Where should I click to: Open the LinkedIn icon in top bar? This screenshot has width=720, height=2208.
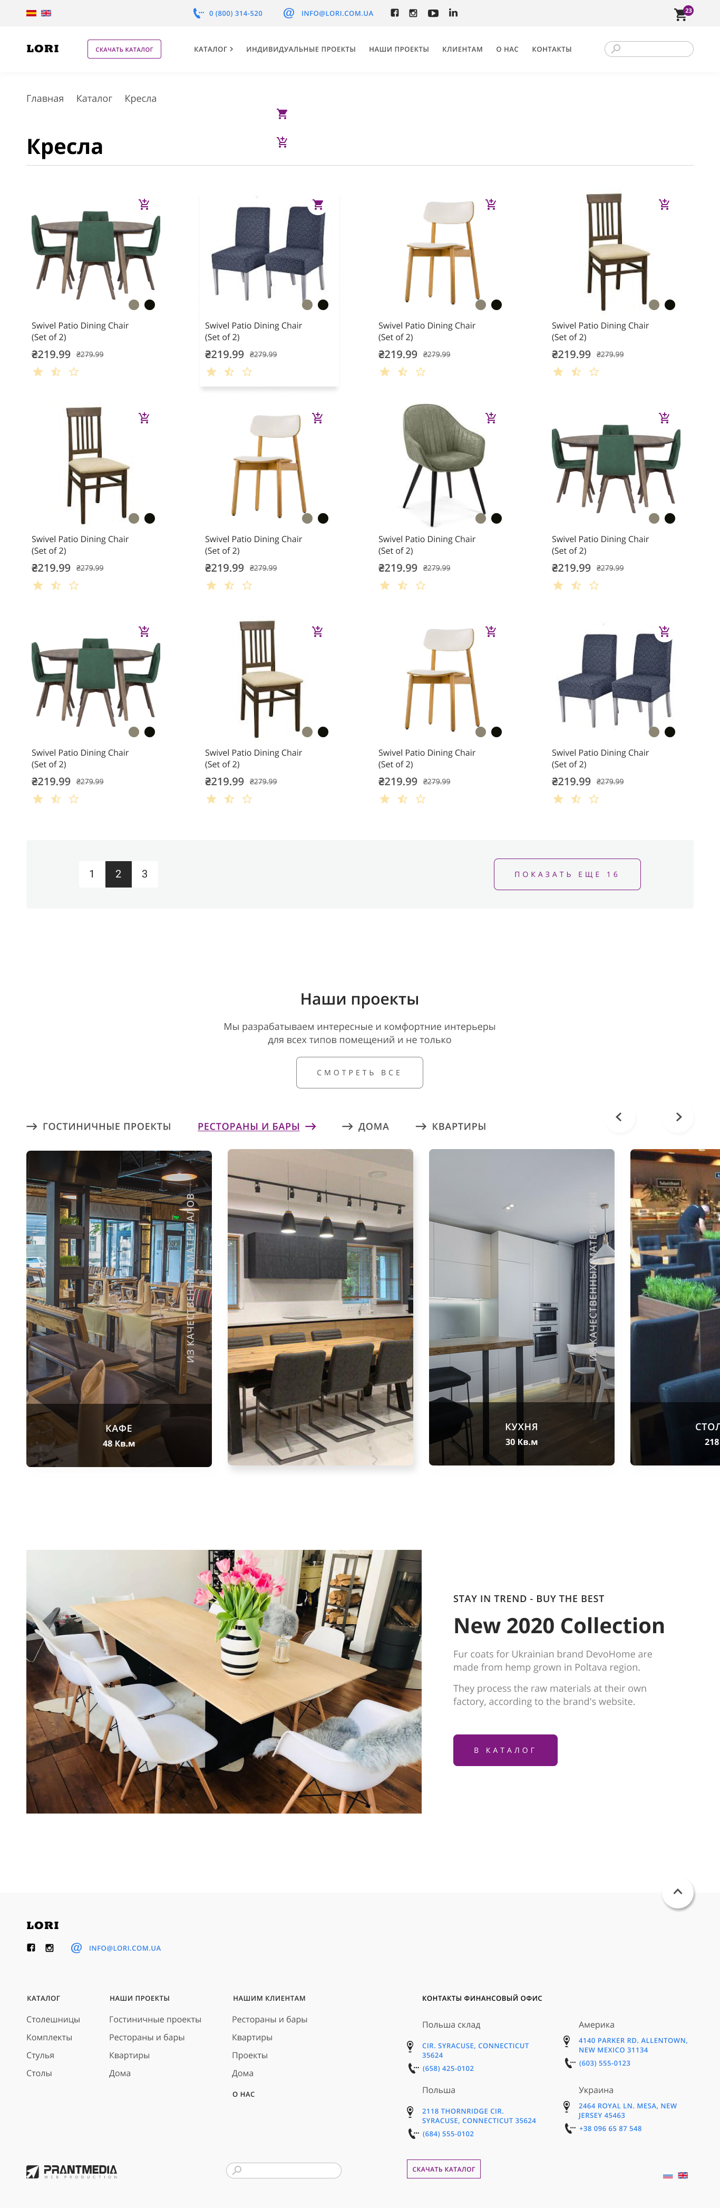point(453,13)
